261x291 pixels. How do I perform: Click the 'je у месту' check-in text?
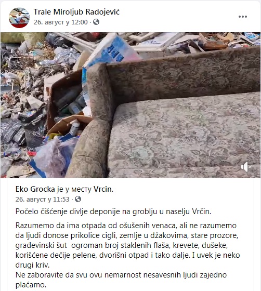pos(74,189)
